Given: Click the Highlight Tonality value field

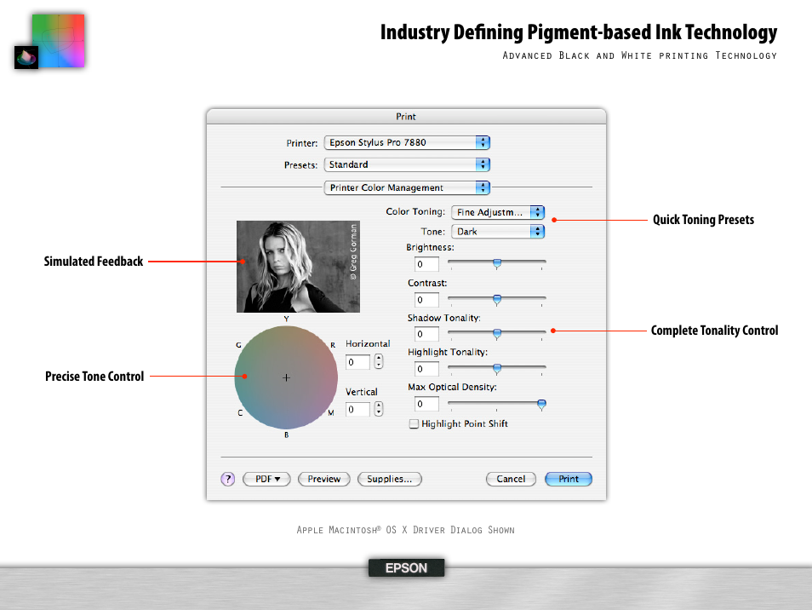Looking at the screenshot, I should point(426,369).
